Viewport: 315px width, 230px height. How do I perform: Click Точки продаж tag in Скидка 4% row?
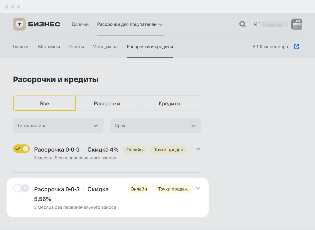[x=169, y=150]
